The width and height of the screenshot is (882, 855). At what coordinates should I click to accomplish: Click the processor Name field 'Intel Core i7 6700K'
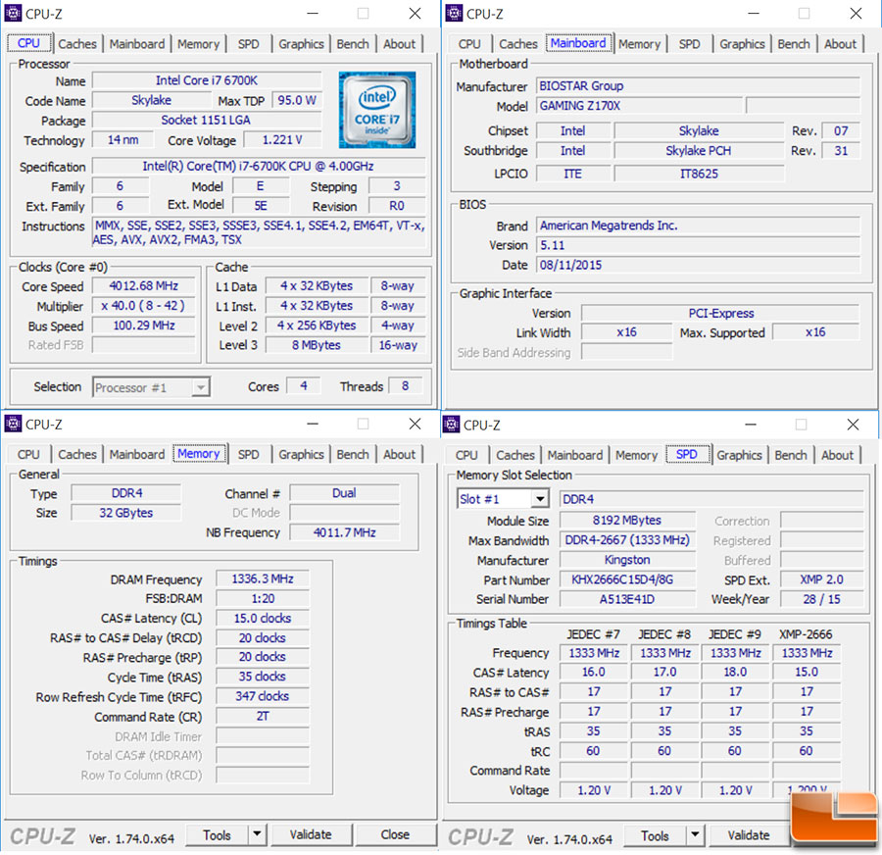coord(207,80)
